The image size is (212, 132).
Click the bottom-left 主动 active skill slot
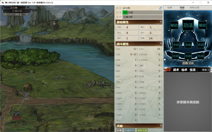(176, 56)
